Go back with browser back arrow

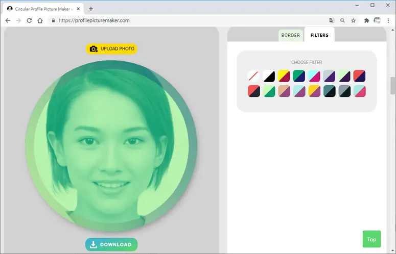click(8, 21)
